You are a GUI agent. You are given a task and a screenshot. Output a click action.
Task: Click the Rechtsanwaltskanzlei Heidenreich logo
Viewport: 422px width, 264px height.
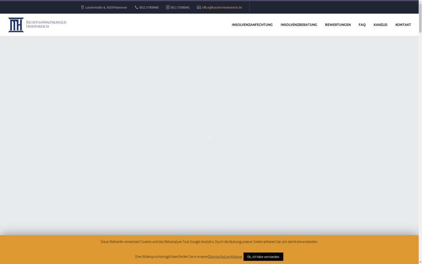(x=37, y=25)
